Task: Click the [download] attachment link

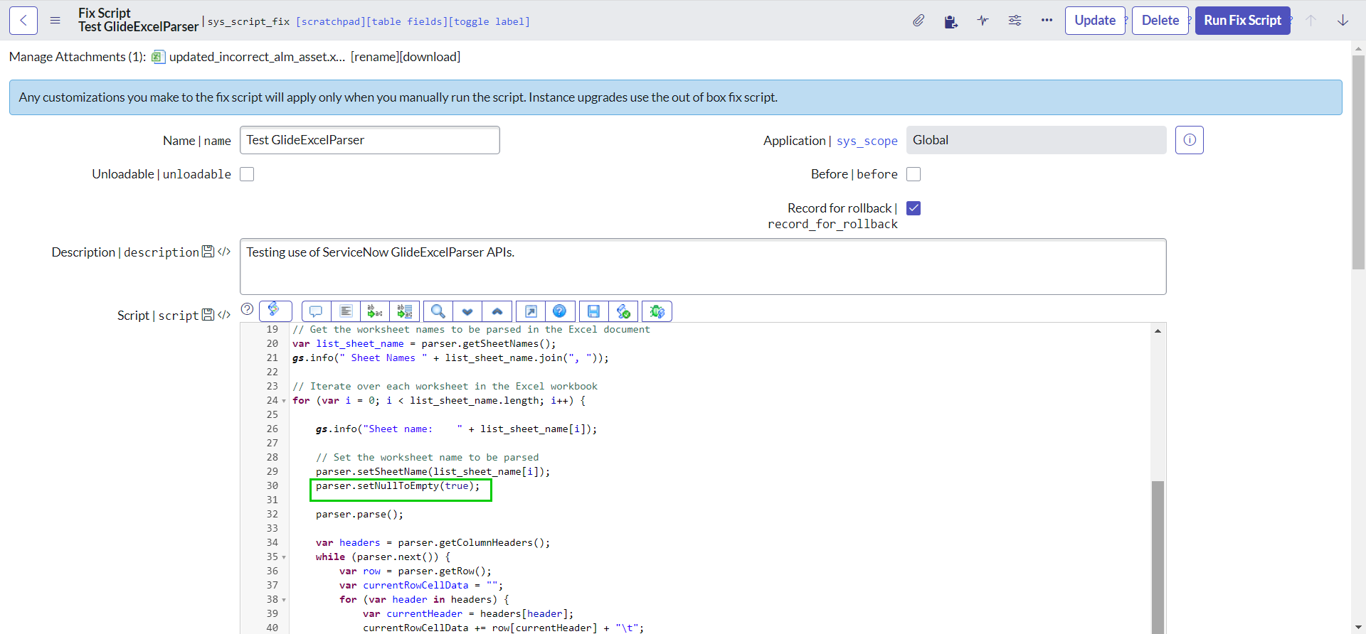Action: coord(430,57)
